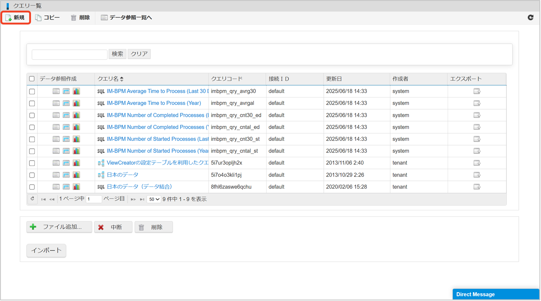The width and height of the screenshot is (541, 301).
Task: Check the imbpm_qry_avrgal row checkbox
Action: pos(32,104)
